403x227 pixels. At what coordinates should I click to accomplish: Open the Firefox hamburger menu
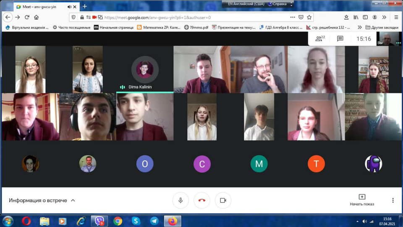click(396, 17)
